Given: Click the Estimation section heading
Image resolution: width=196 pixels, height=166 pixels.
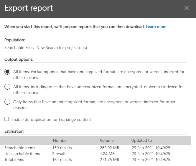Looking at the screenshot, I should [14, 131].
